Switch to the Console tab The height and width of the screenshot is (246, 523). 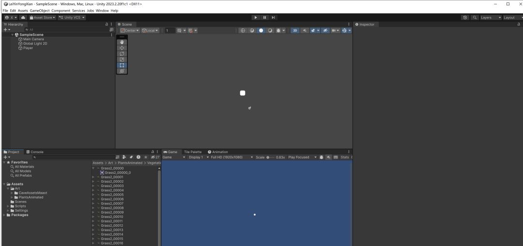(35, 152)
